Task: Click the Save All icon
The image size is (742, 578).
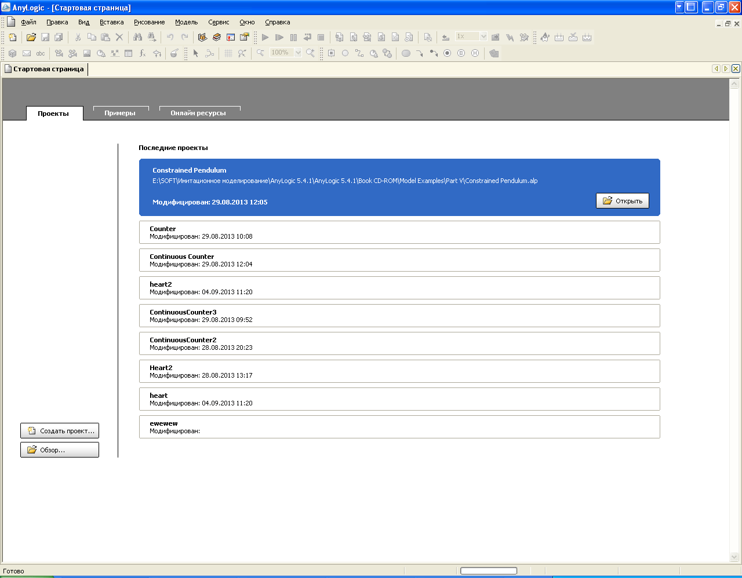Action: 59,37
